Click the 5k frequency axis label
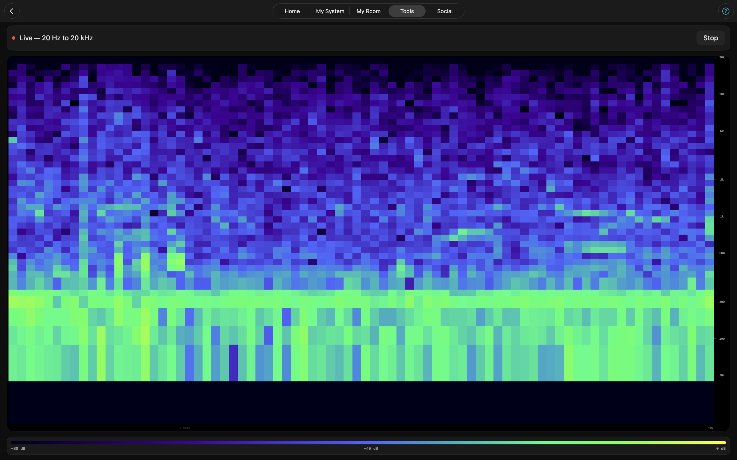Viewport: 737px width, 460px height. 722,131
